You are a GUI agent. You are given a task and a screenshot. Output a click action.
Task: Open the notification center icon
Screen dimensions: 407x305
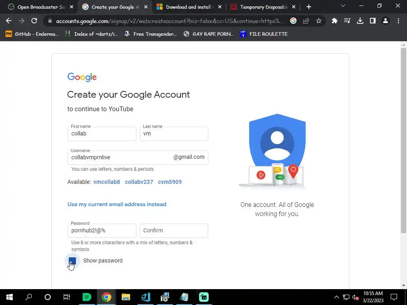point(394,297)
